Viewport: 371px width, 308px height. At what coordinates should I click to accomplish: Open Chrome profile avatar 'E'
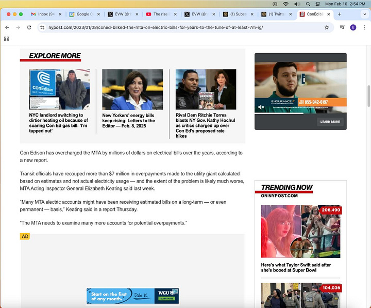pyautogui.click(x=353, y=27)
